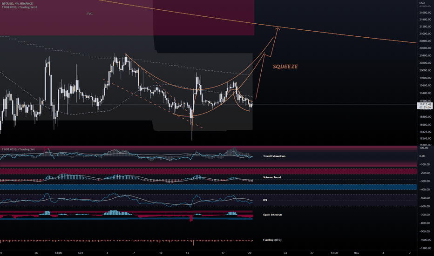Click the Nov month label on time axis
434x256 pixels.
(357, 253)
